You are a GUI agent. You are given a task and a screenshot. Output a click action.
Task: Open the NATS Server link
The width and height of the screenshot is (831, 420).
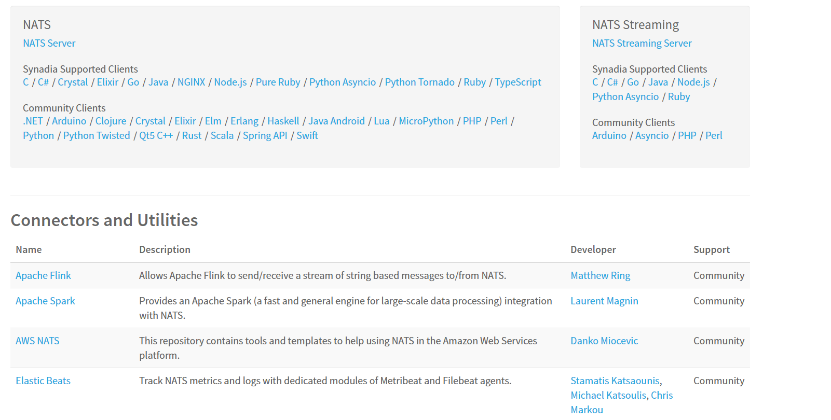(49, 44)
